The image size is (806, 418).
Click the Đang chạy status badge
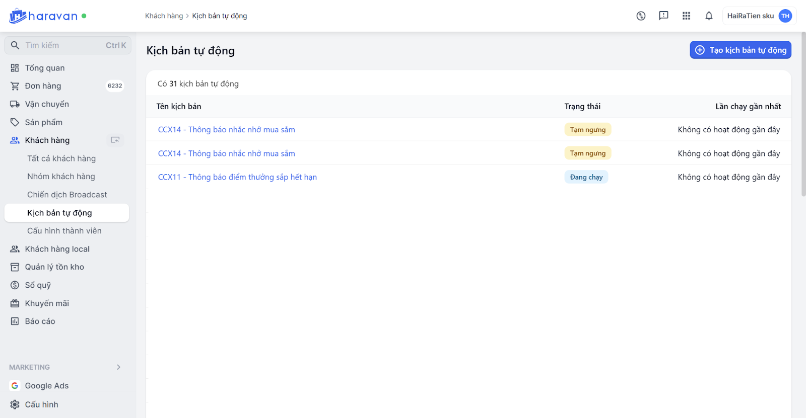click(x=586, y=177)
